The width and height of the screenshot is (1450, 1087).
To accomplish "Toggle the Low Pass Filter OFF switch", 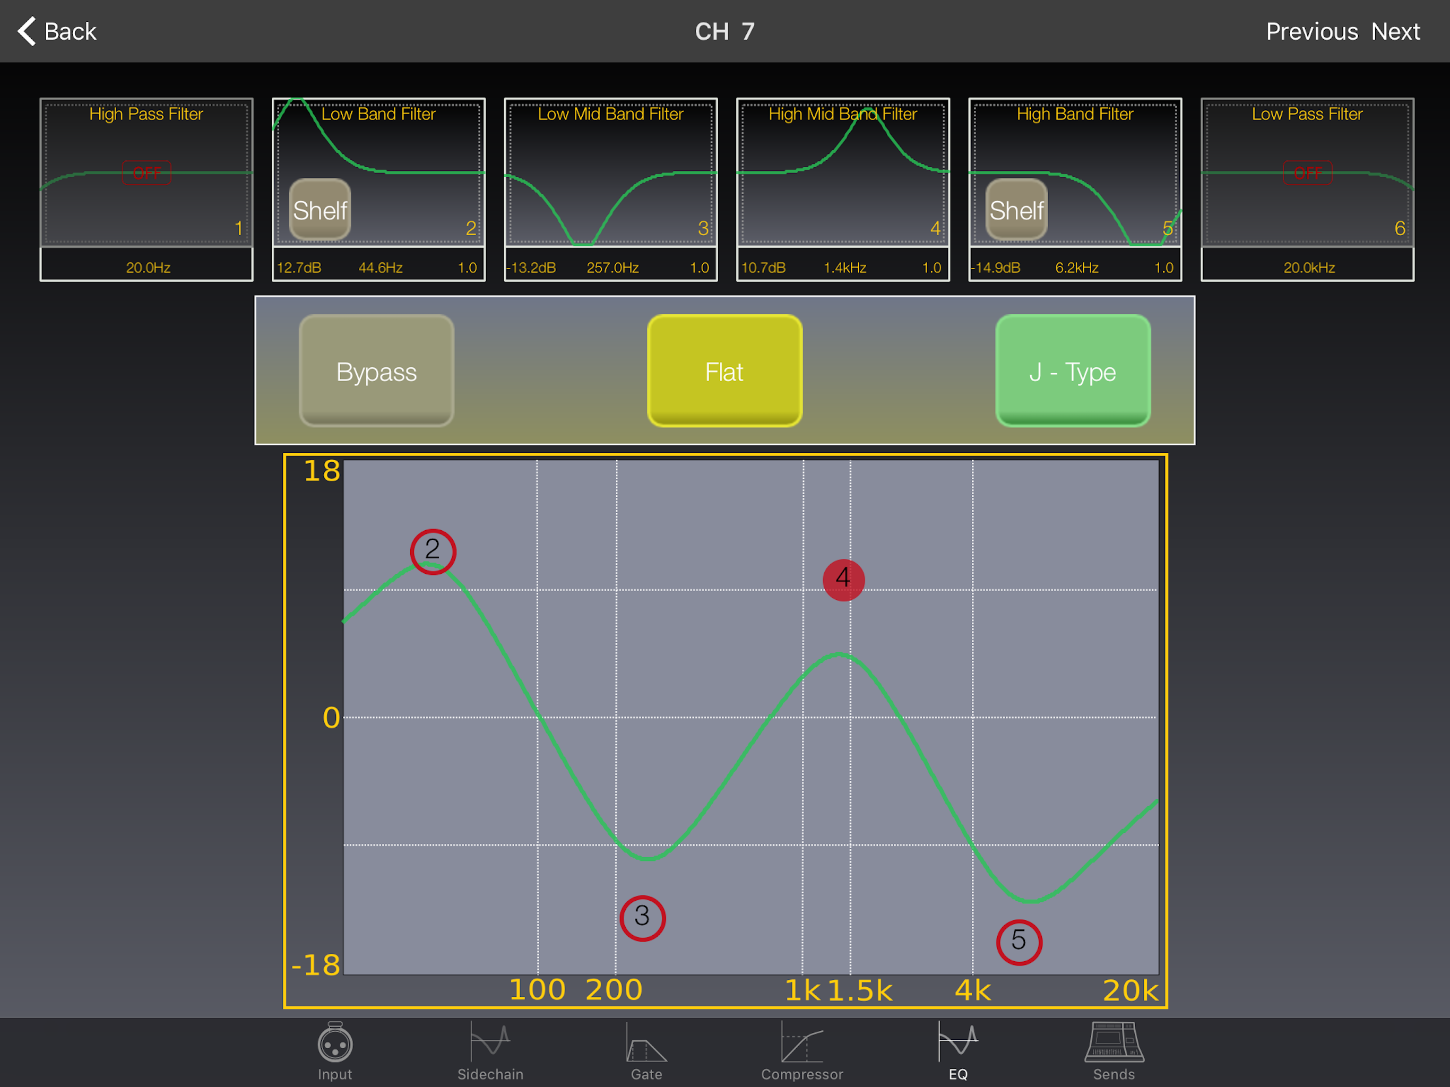I will point(1308,173).
